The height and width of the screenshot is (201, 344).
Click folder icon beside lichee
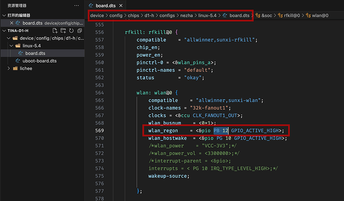[15, 68]
